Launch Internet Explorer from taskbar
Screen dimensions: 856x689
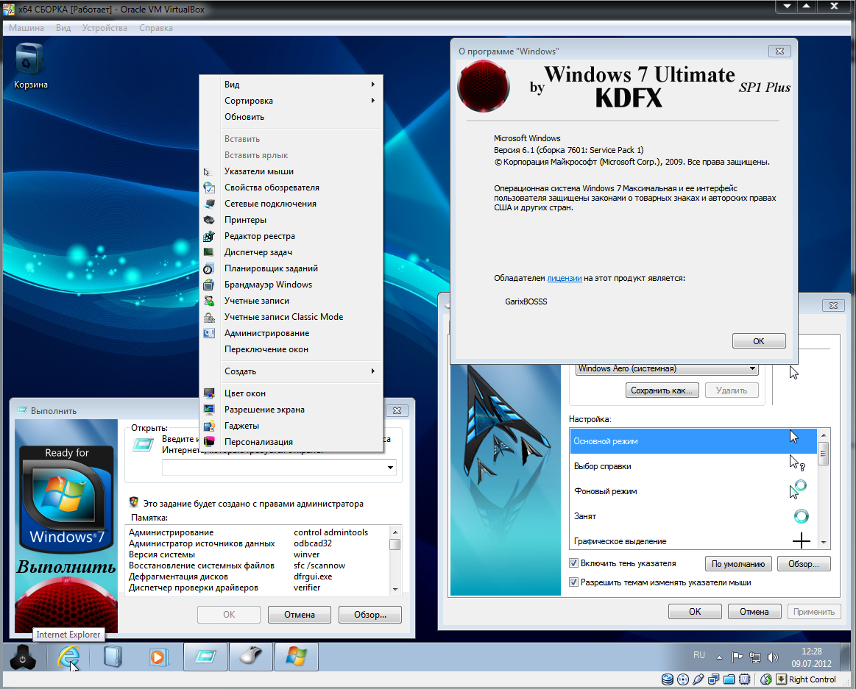[68, 656]
